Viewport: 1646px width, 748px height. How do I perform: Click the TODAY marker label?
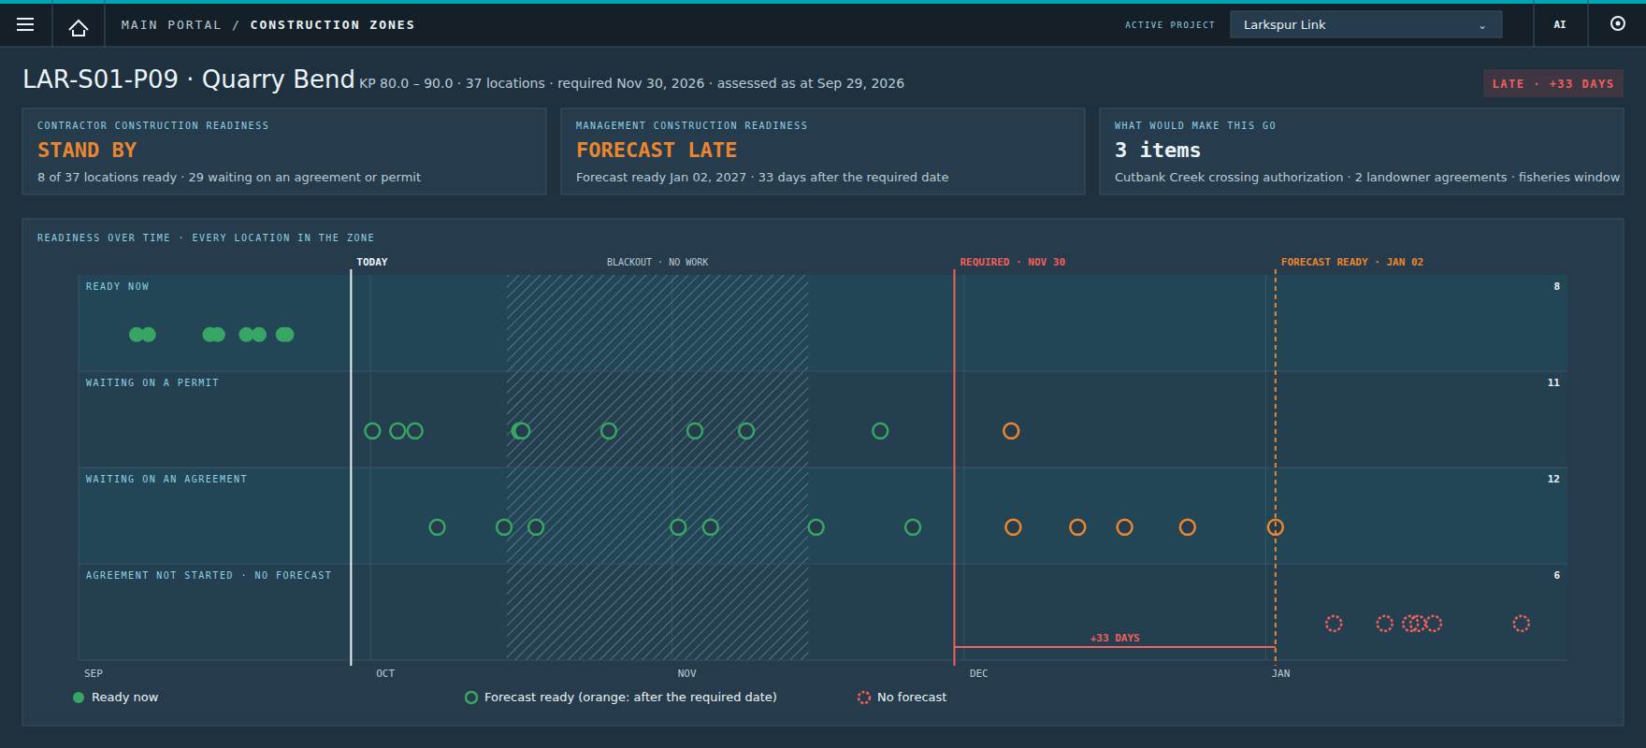[372, 263]
